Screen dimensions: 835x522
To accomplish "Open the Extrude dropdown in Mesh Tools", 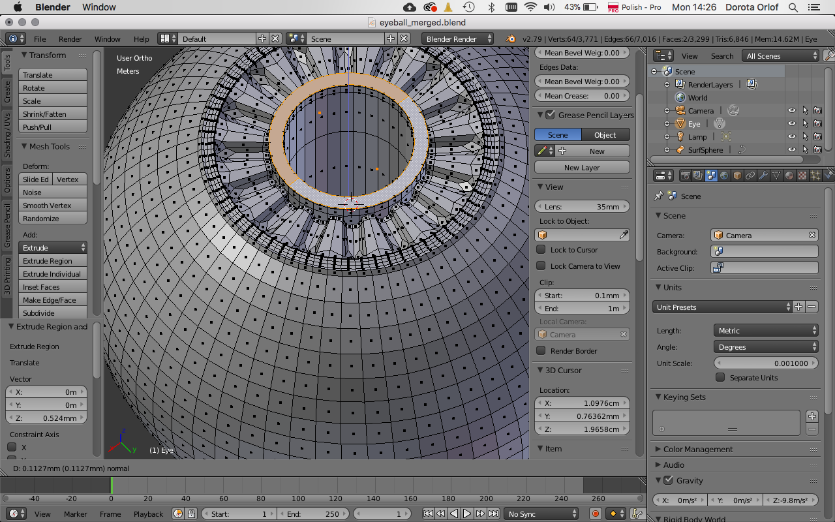I will 53,248.
